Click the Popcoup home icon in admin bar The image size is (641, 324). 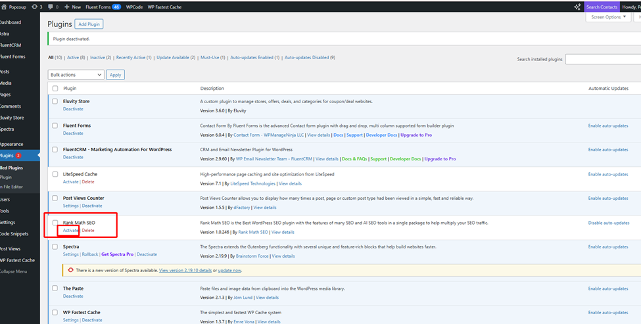pyautogui.click(x=4, y=7)
